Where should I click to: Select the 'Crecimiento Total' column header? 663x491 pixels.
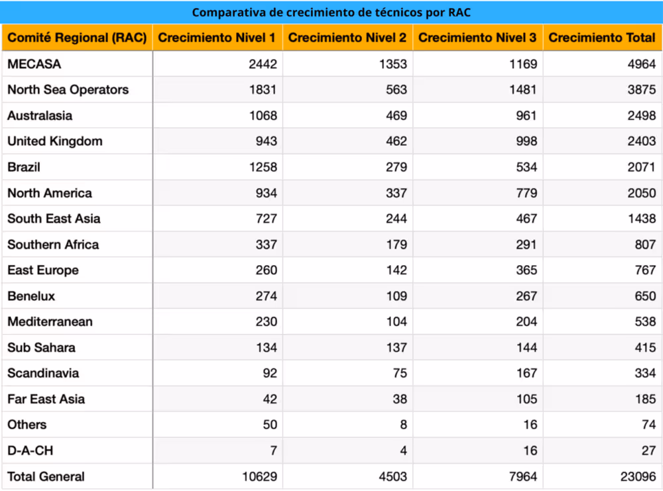click(602, 38)
